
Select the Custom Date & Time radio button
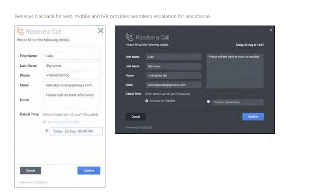208,101
